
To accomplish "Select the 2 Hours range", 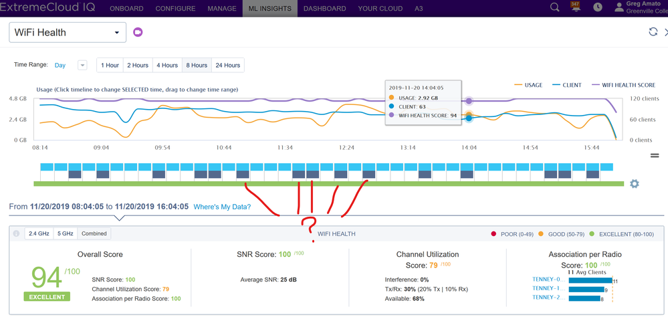I will [x=138, y=66].
